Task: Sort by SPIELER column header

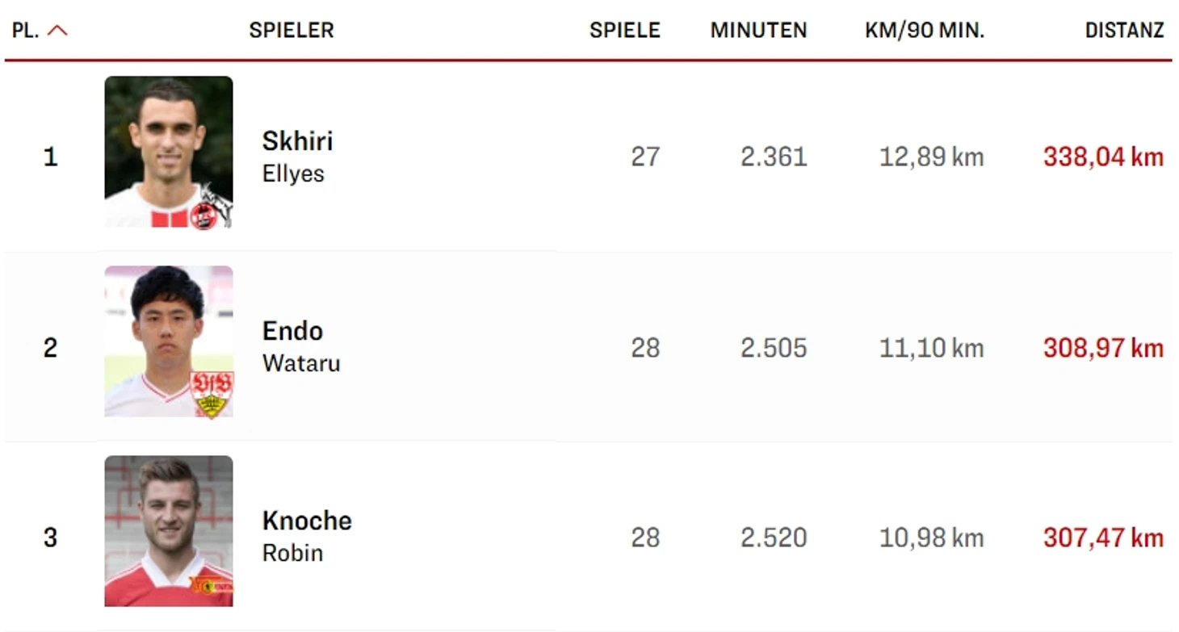Action: coord(292,31)
